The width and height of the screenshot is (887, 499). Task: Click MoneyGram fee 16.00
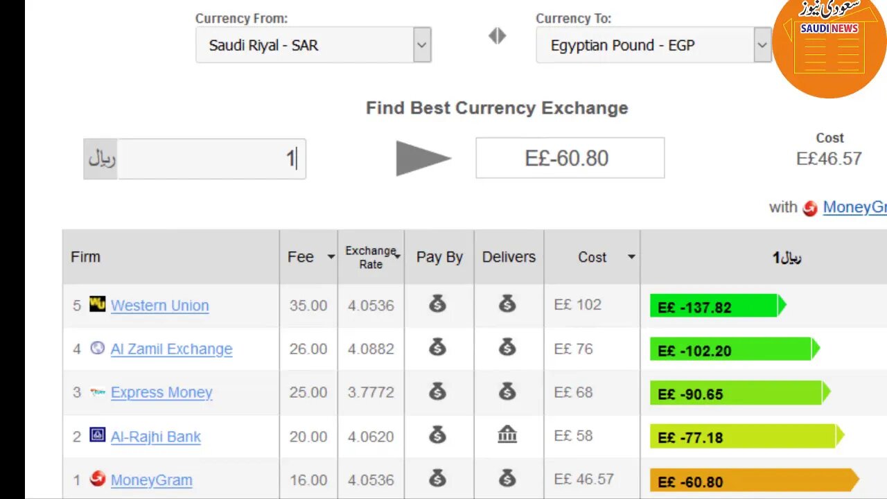308,480
